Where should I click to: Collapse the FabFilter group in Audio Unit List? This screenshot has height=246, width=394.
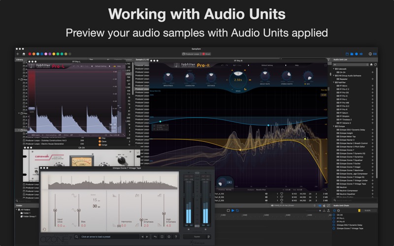pos(334,82)
